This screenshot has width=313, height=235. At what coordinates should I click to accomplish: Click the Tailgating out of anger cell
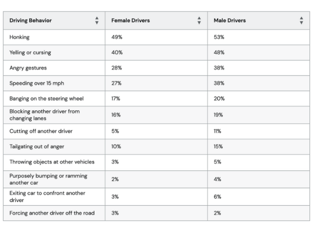[38, 147]
